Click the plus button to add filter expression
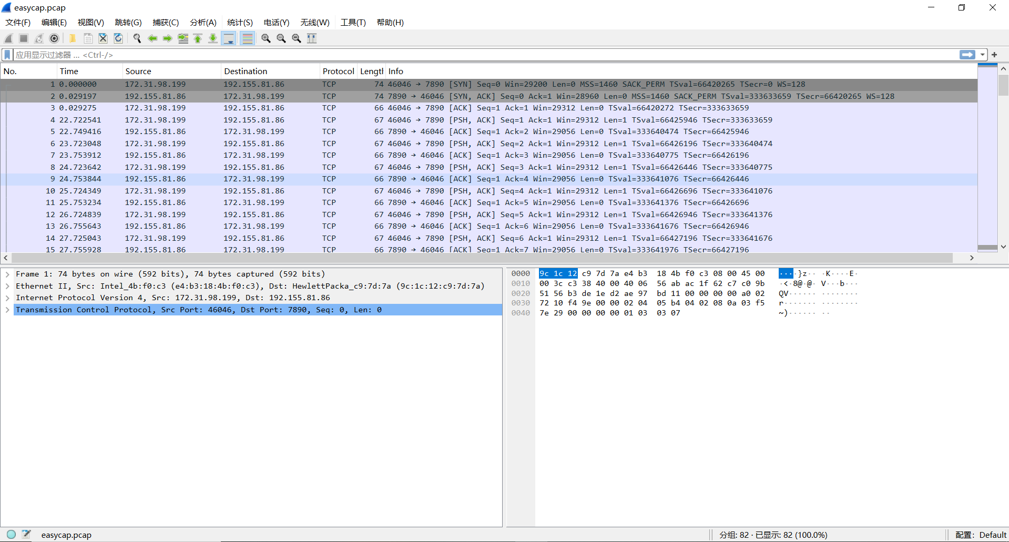 click(994, 55)
